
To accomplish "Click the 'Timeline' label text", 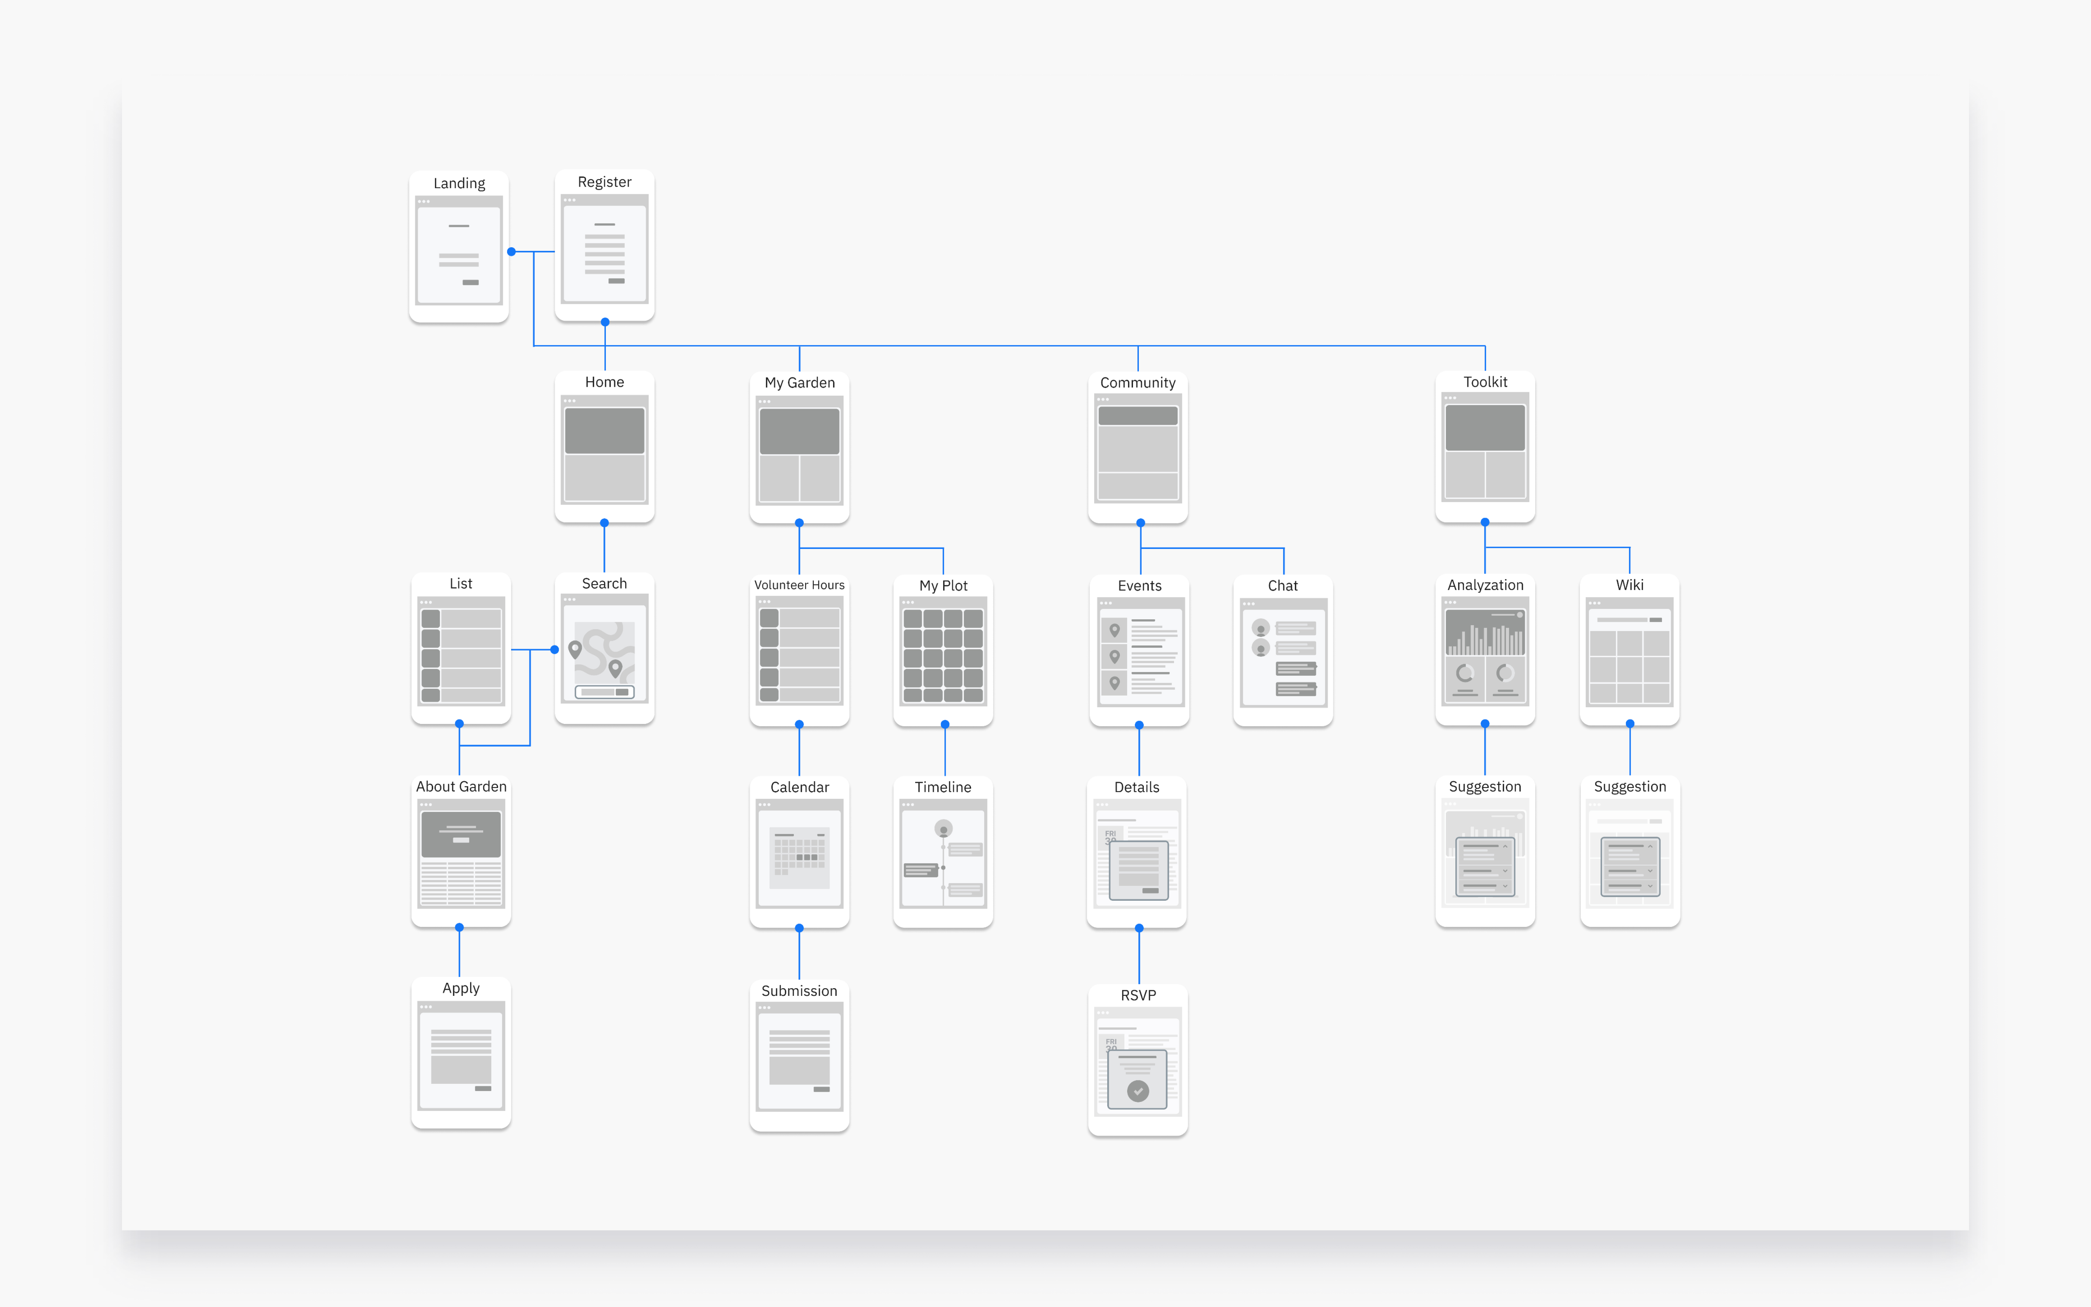I will coord(943,787).
